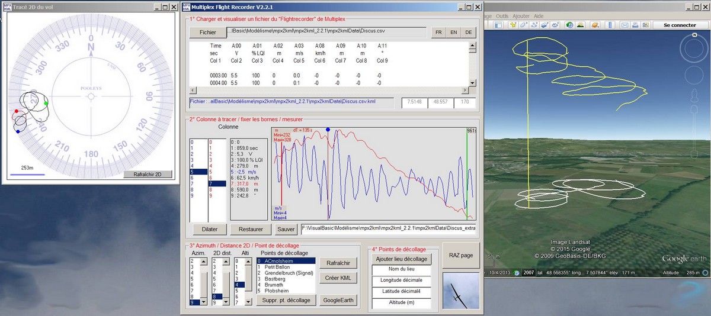Click down arrow of Alti list scrollbar

point(247,302)
